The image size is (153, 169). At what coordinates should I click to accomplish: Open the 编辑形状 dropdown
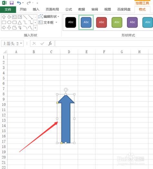[x=58, y=17]
